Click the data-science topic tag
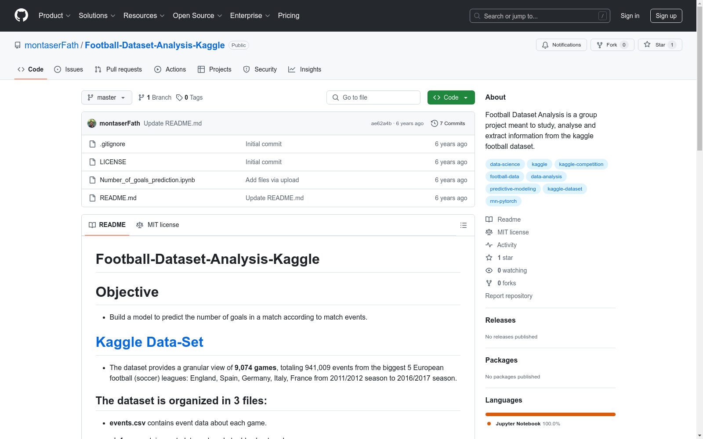703x439 pixels. (x=505, y=164)
